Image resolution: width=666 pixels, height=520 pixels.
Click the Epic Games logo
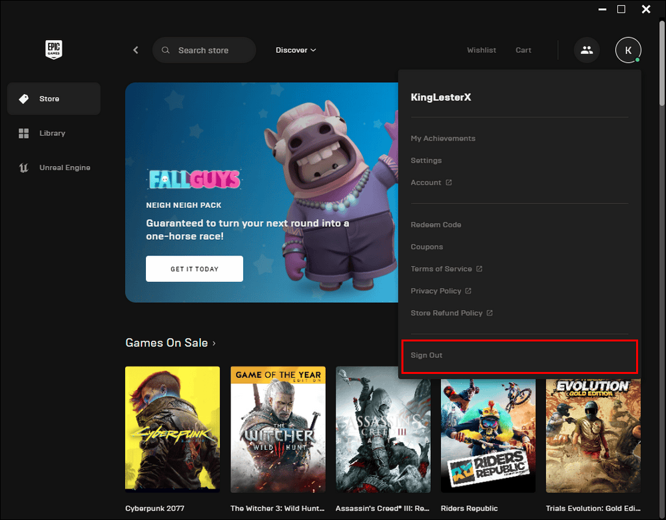53,49
